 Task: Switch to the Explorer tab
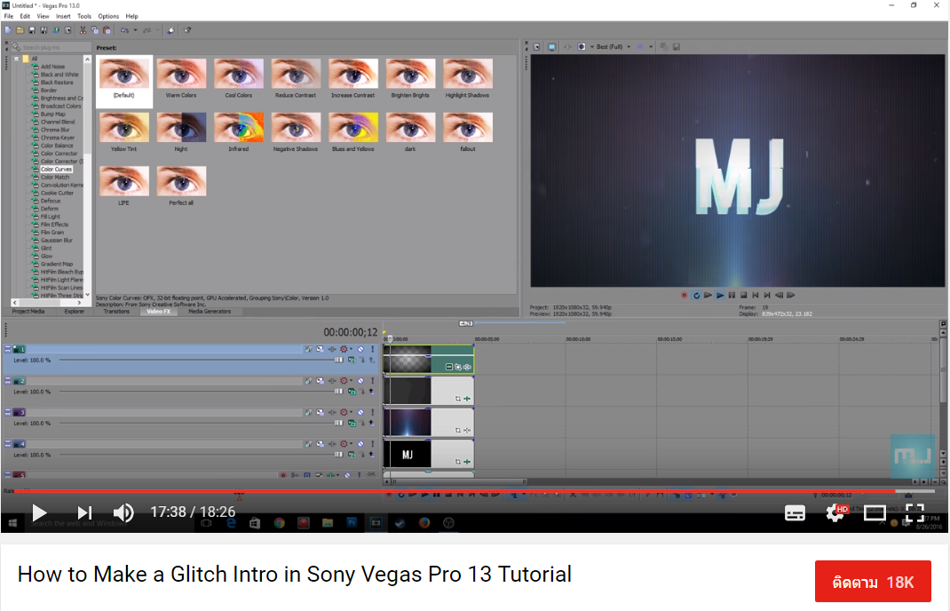point(75,312)
